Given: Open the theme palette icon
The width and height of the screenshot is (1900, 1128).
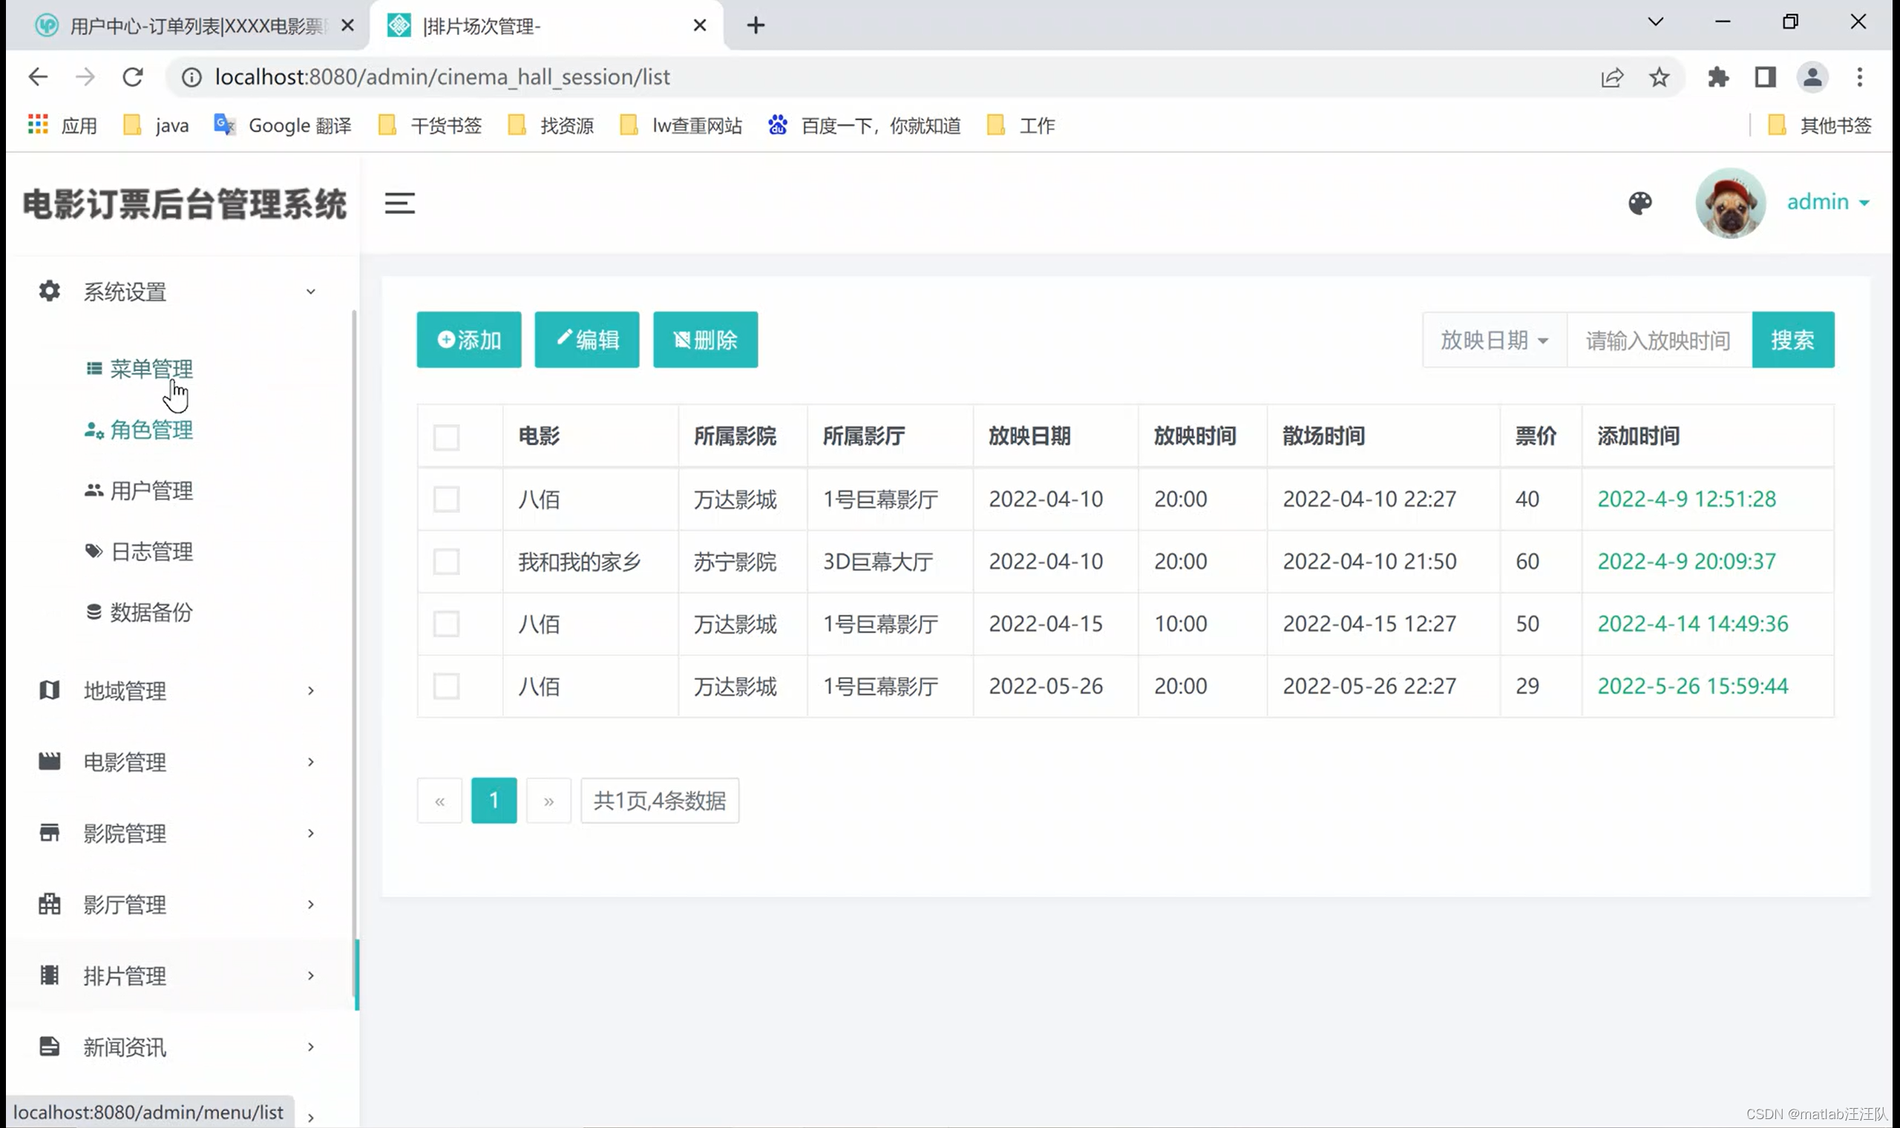Looking at the screenshot, I should tap(1639, 203).
